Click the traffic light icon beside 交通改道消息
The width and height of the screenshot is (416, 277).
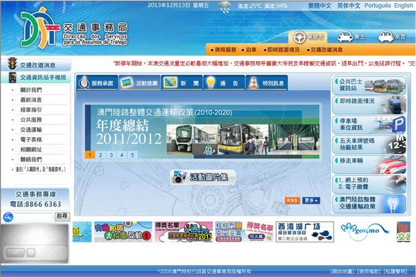[x=10, y=64]
